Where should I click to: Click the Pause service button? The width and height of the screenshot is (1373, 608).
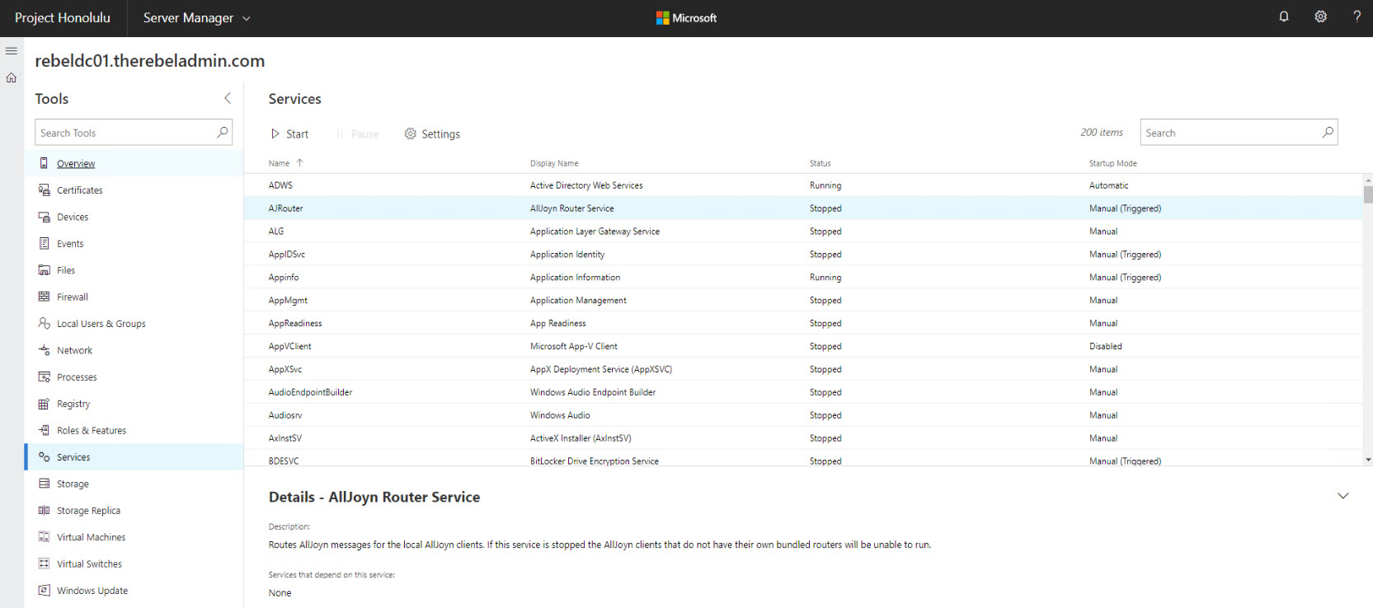pyautogui.click(x=357, y=133)
